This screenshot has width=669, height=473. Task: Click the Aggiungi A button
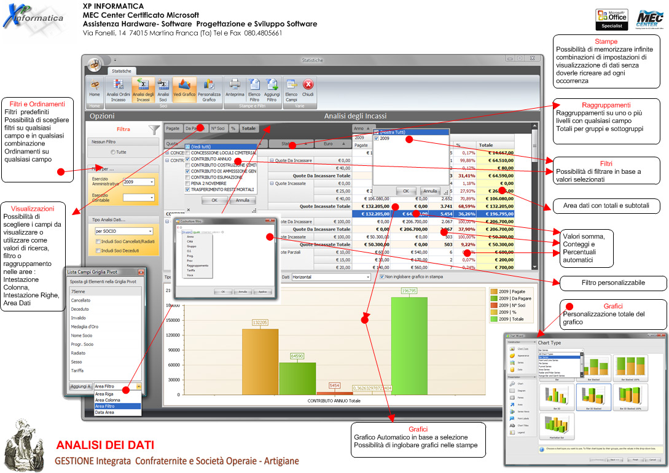(80, 386)
